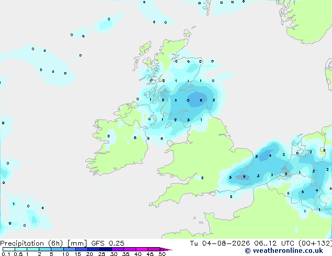Click the 10–15 mm legend swatch
The image size is (332, 256).
coord(70,249)
